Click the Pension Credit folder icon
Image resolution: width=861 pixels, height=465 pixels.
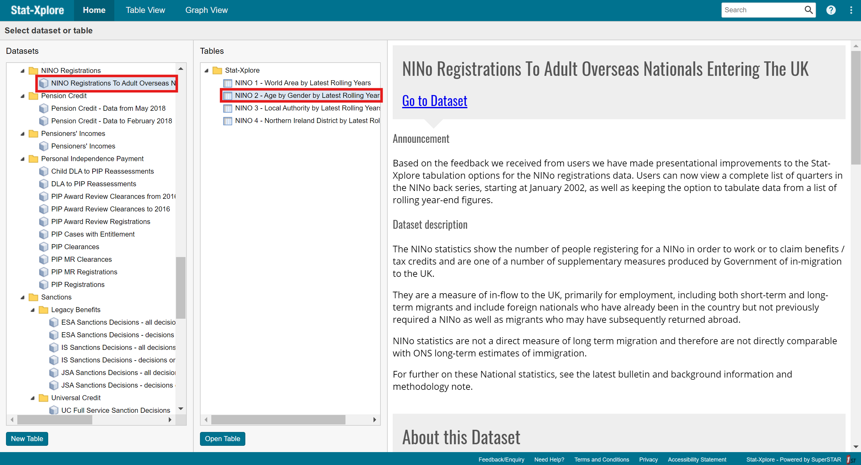[33, 96]
